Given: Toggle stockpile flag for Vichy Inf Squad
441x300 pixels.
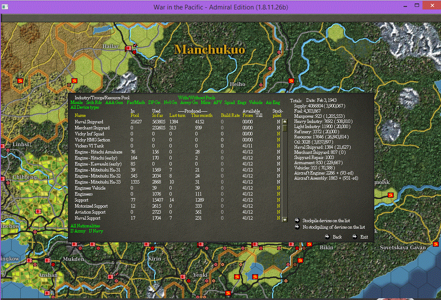Looking at the screenshot, I should (278, 134).
